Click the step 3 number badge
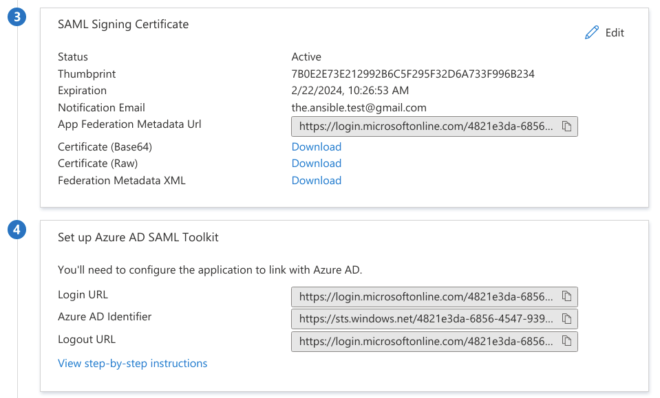This screenshot has height=398, width=660. [x=17, y=18]
